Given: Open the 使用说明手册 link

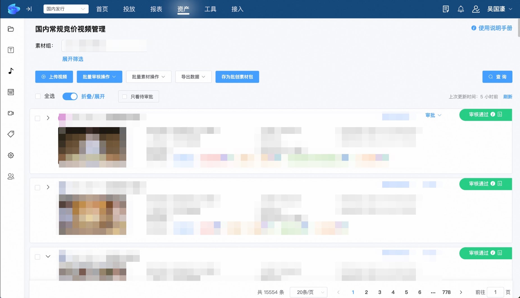Looking at the screenshot, I should [x=492, y=28].
